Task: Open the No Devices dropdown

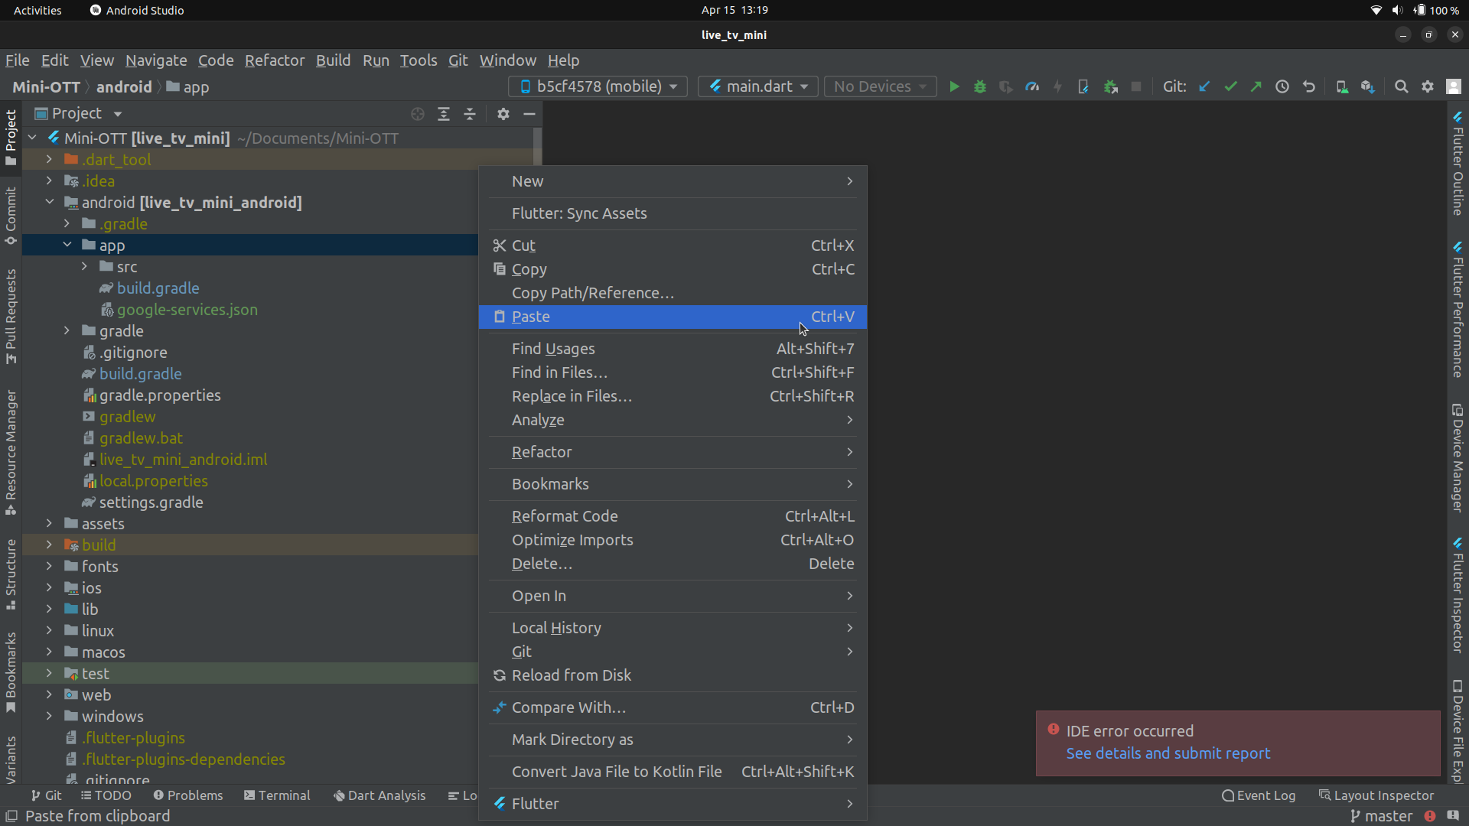Action: [x=880, y=86]
